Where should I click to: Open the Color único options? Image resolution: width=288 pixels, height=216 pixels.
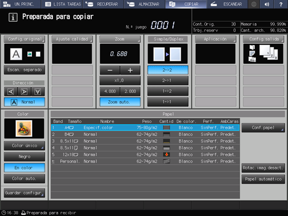(x=25, y=145)
